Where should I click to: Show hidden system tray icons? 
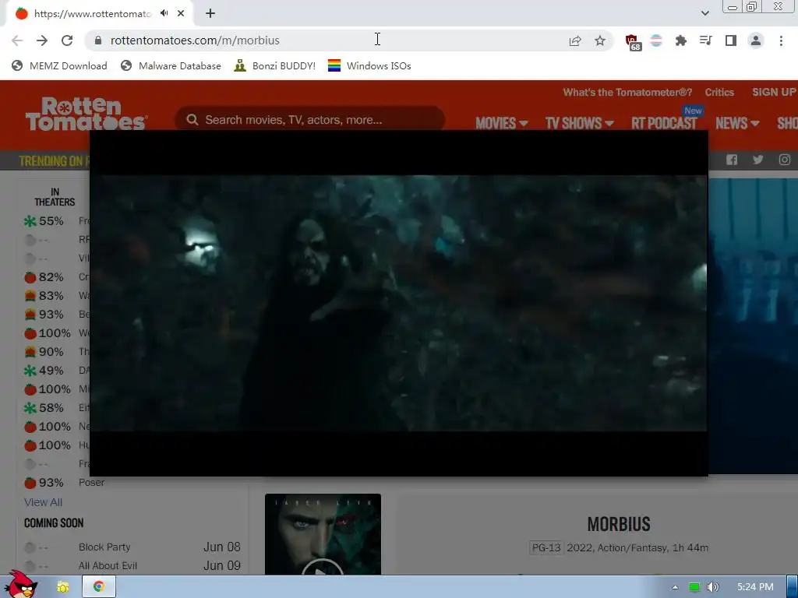[x=675, y=587]
